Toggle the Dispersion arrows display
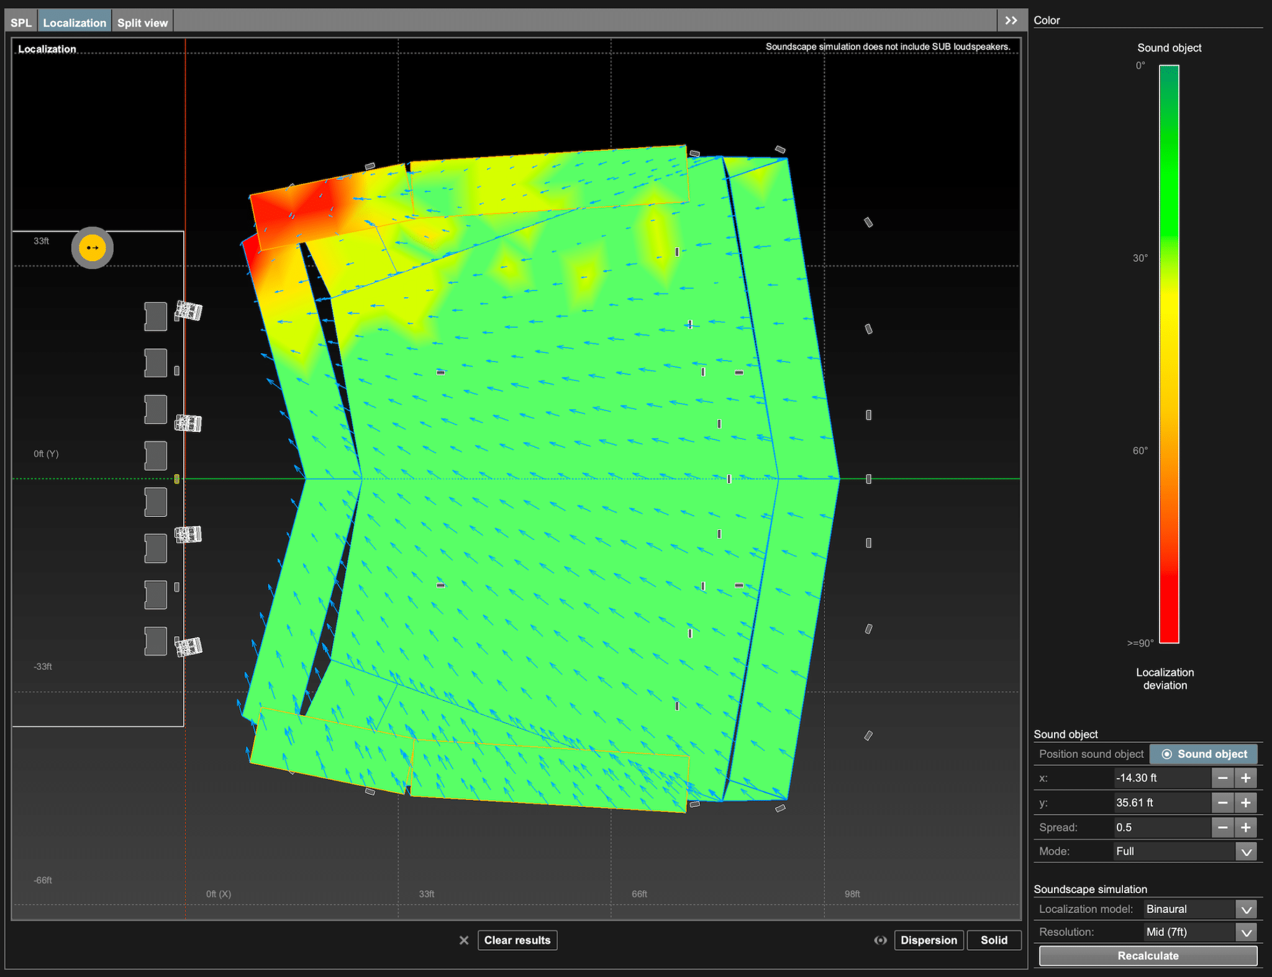 point(929,940)
